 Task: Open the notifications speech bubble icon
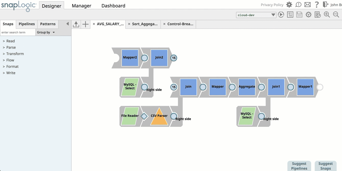coord(298,5)
